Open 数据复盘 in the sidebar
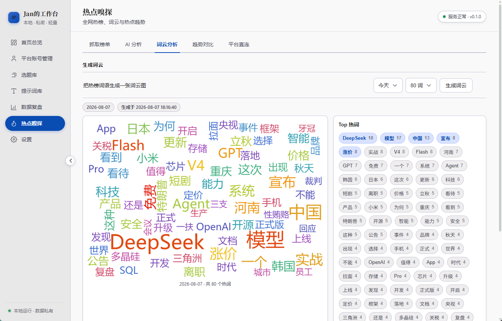Screen dimensions: 502x321 point(35,107)
